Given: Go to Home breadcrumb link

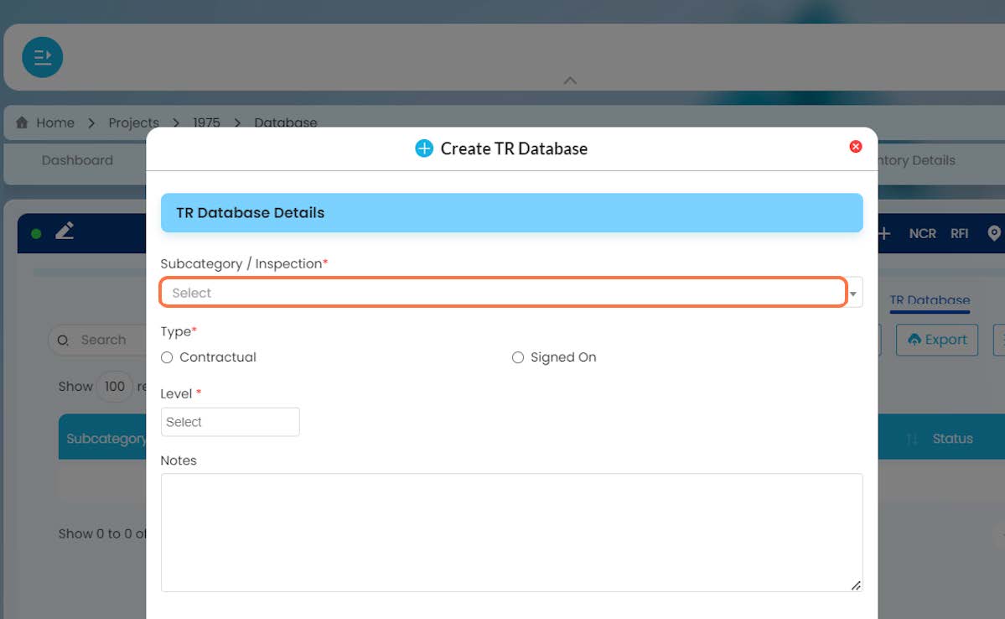Looking at the screenshot, I should coord(55,122).
